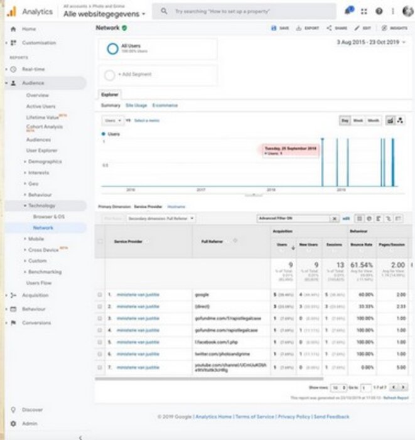Click the Hostname primary dimension link
Image resolution: width=415 pixels, height=440 pixels.
click(x=176, y=207)
